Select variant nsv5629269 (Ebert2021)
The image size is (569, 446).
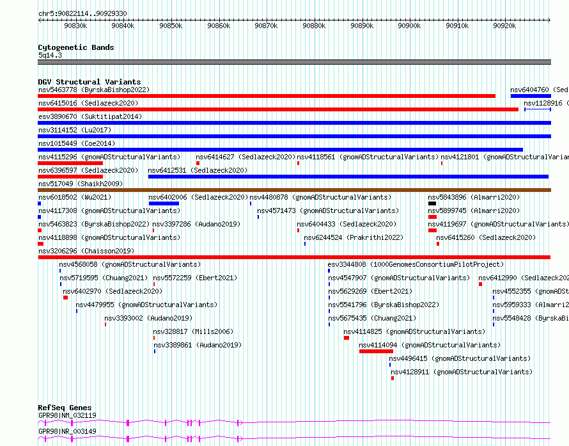tap(370, 291)
